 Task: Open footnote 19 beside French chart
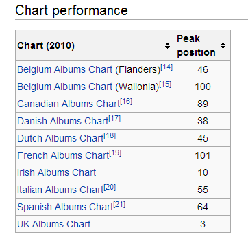coord(115,153)
